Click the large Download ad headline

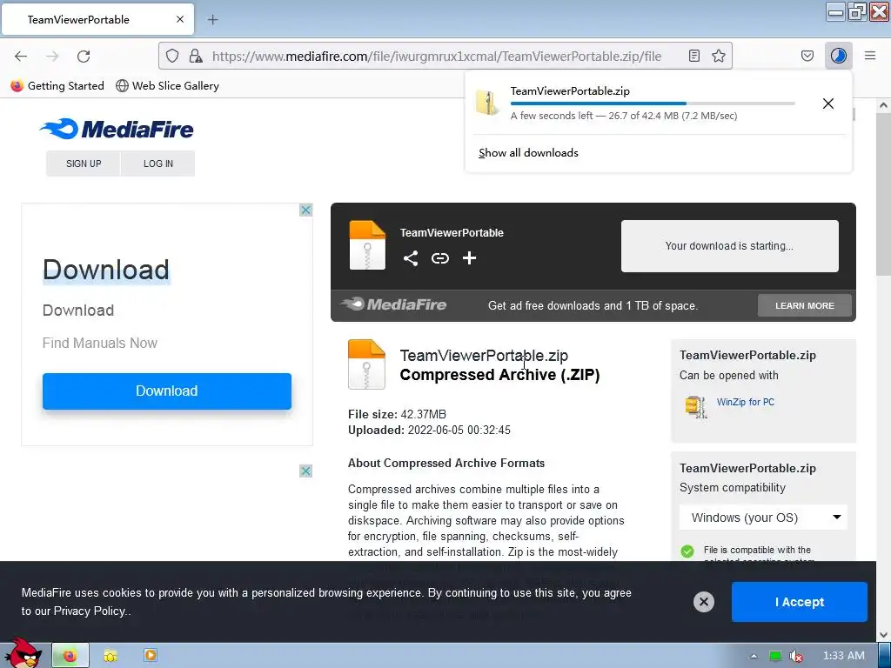coord(106,270)
